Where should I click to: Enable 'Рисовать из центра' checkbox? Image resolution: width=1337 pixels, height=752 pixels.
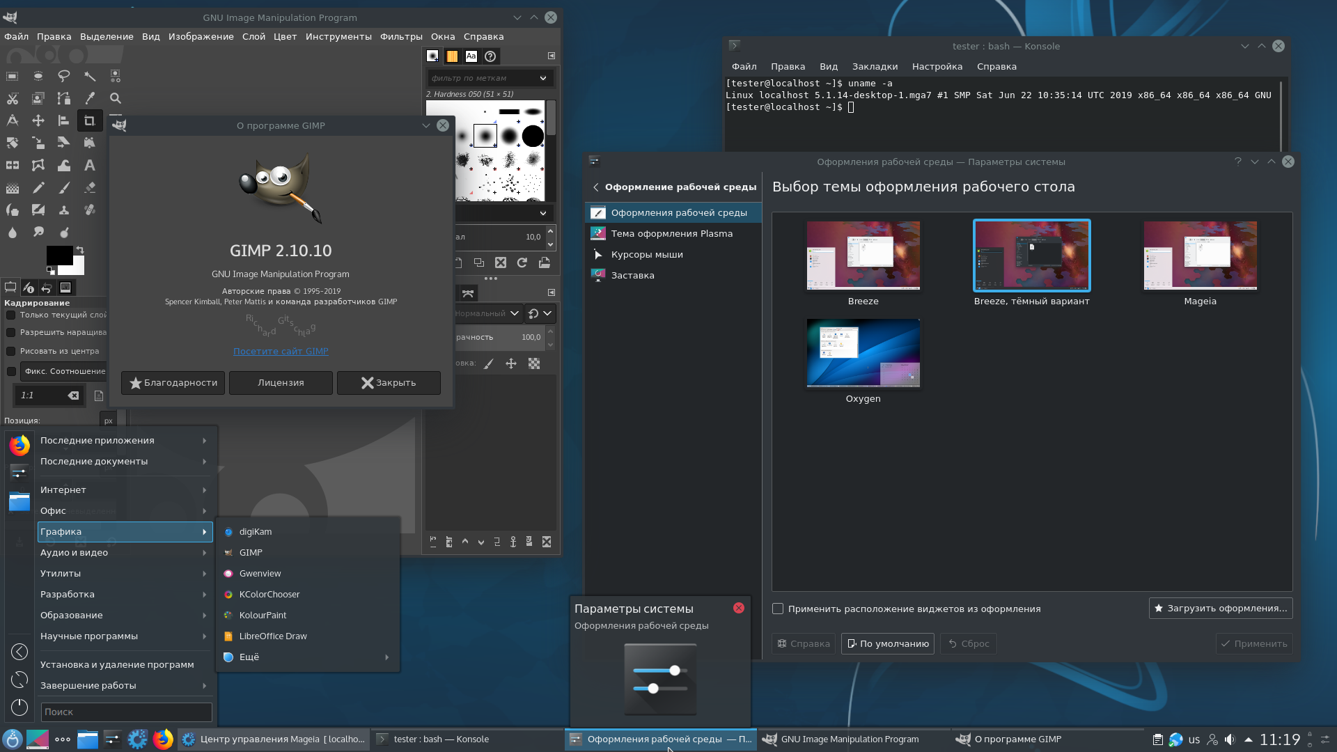click(11, 351)
